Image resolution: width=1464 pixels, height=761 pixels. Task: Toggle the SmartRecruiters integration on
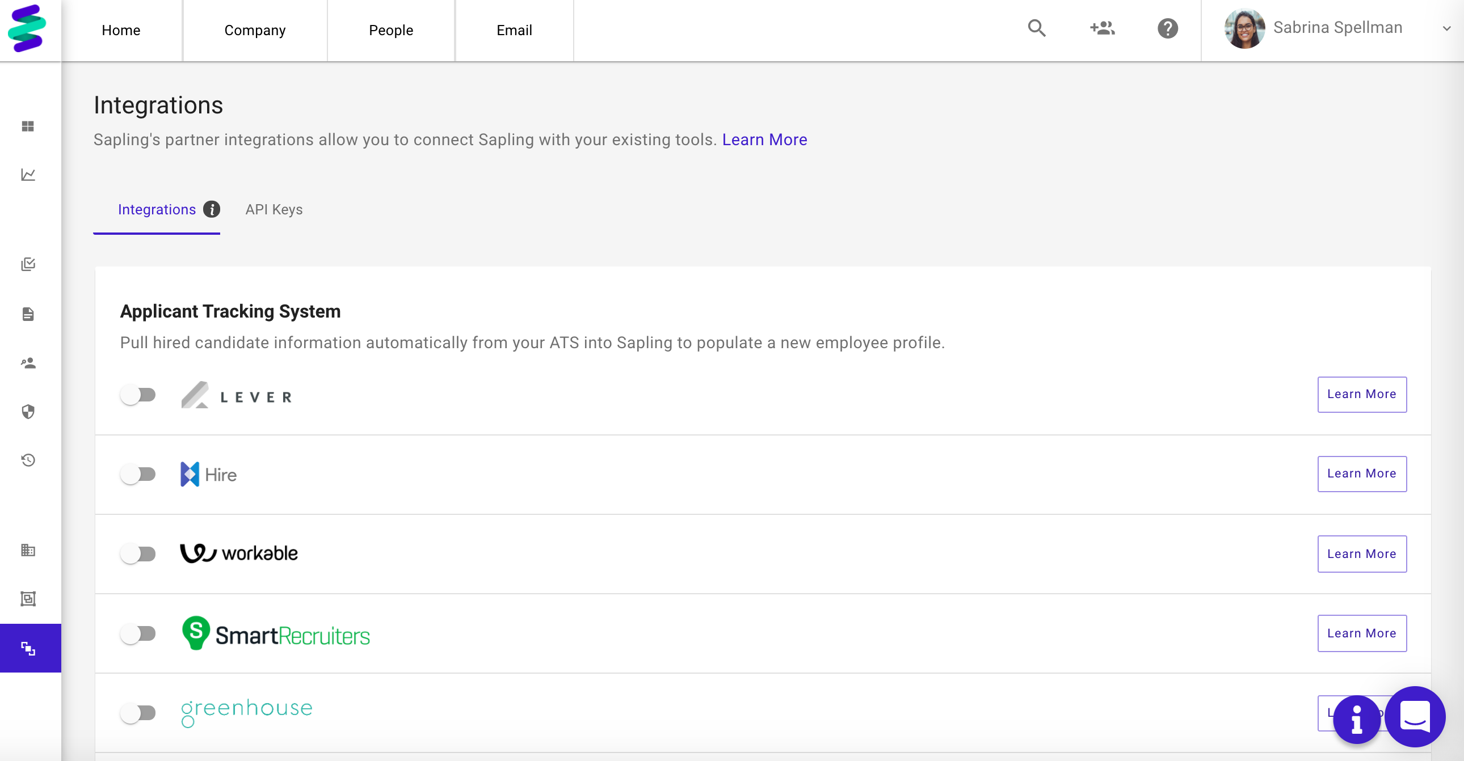click(138, 633)
